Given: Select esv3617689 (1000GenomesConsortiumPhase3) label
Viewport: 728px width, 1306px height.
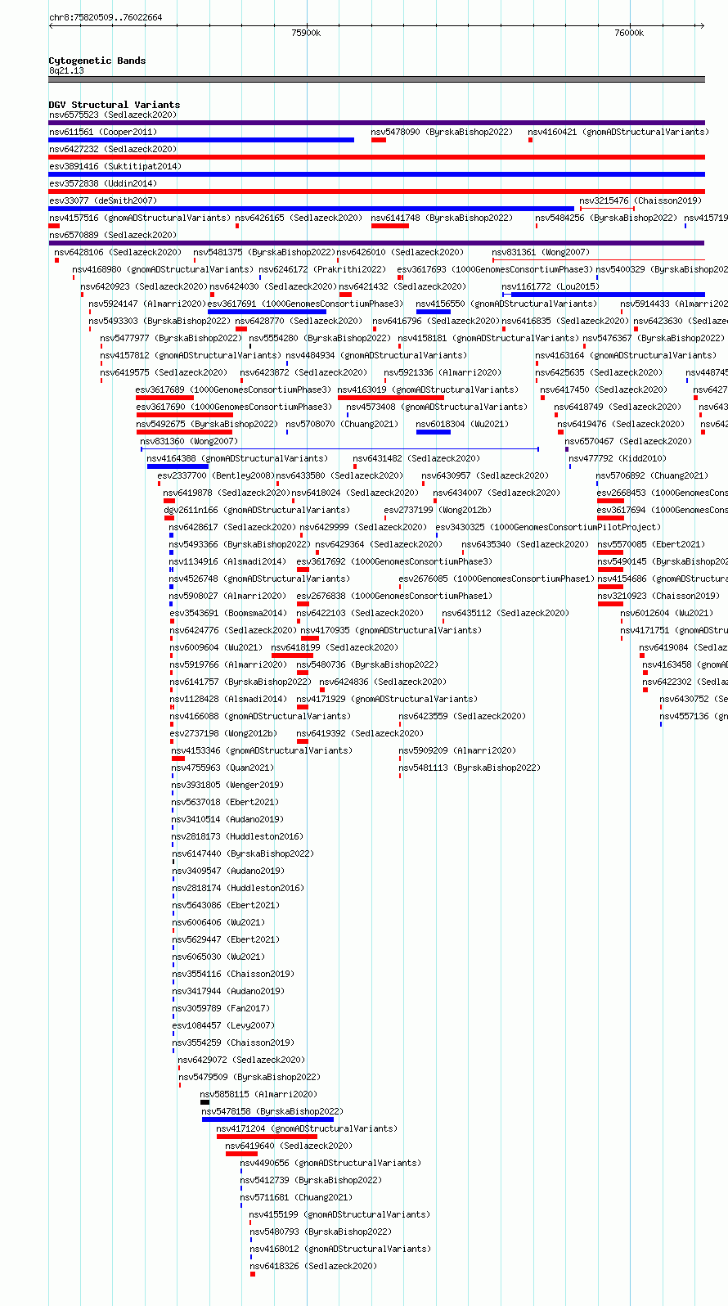Looking at the screenshot, I should pos(234,390).
